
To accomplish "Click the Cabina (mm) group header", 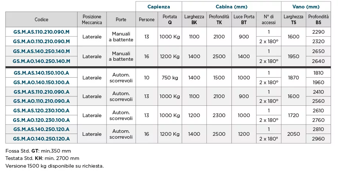I will pos(231,7).
